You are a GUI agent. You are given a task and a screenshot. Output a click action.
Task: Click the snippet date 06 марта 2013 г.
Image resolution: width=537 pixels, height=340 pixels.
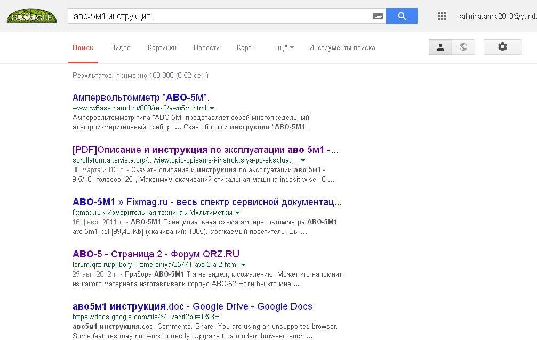98,170
